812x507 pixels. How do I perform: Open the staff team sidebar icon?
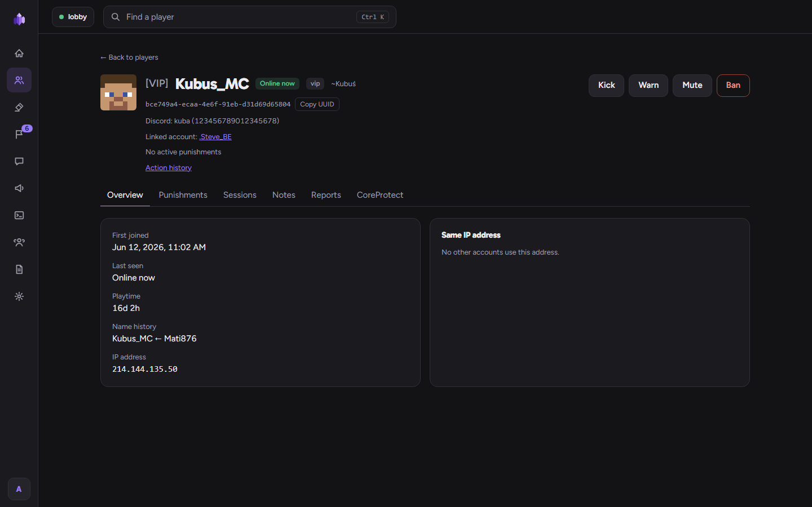pyautogui.click(x=19, y=242)
